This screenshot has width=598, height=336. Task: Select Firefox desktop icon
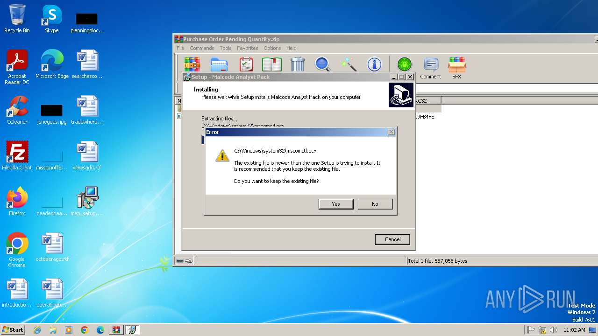click(x=17, y=202)
